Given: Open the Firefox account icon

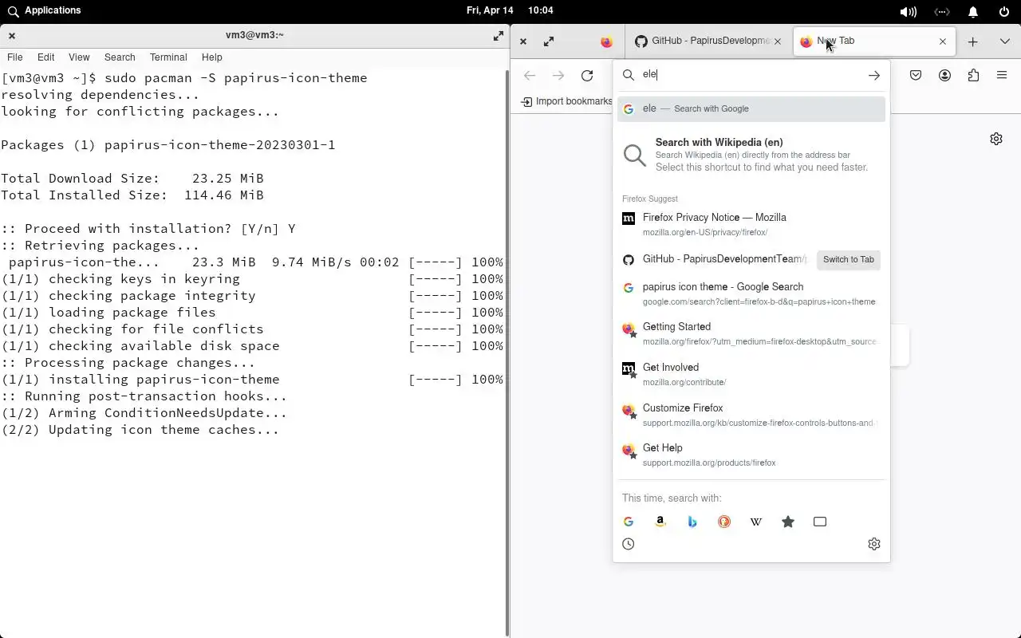Looking at the screenshot, I should (944, 75).
